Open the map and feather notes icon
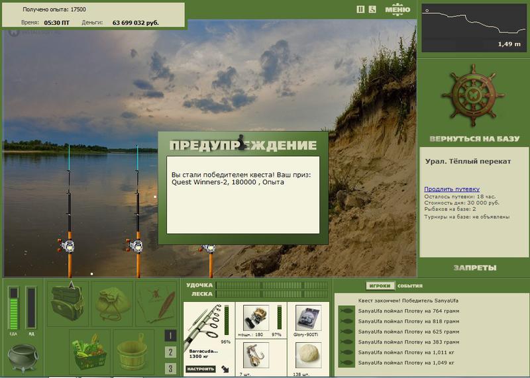The width and height of the screenshot is (530, 378). pos(156,303)
